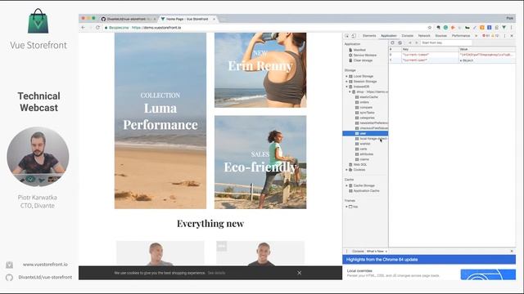
Task: Expand the Cache Storage node
Action: (x=346, y=185)
